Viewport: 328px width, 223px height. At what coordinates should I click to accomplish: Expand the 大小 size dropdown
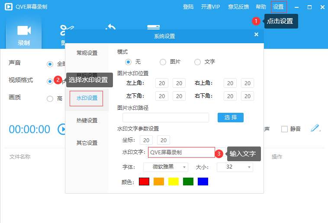pyautogui.click(x=235, y=167)
